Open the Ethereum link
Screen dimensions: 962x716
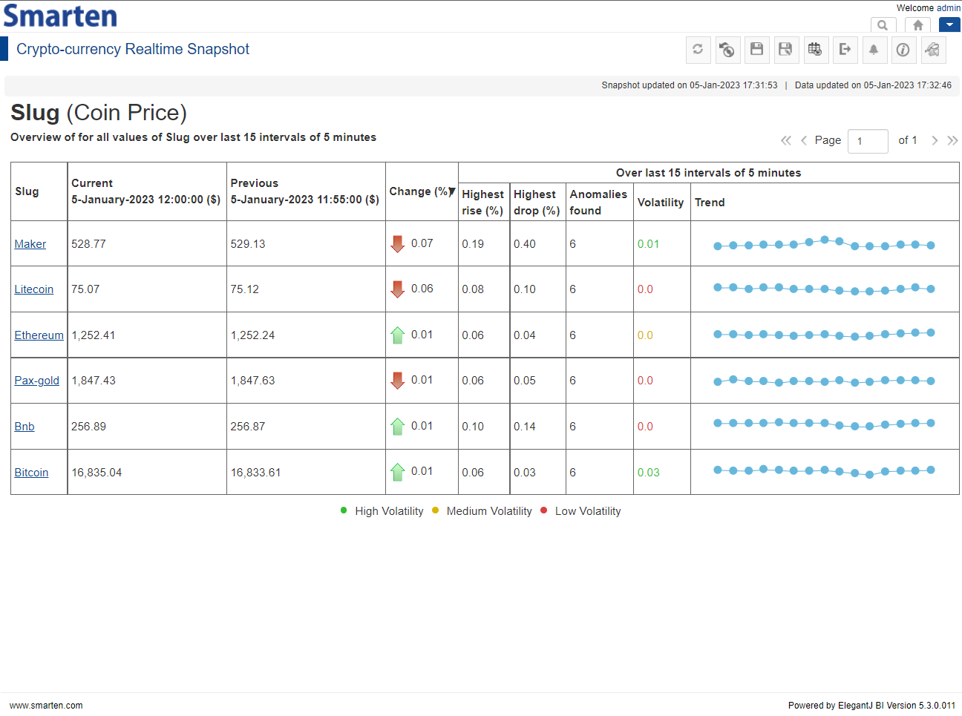point(39,335)
